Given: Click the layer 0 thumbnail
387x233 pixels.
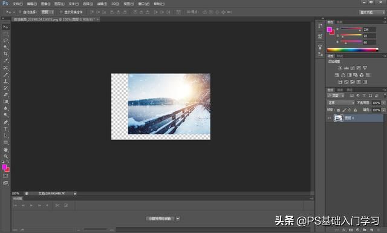Looking at the screenshot, I should click(x=338, y=118).
